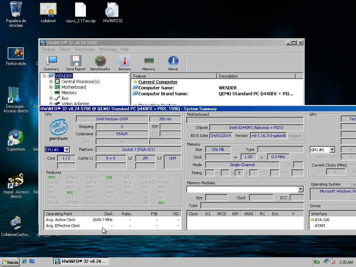The width and height of the screenshot is (356, 267).
Task: Open the About info icon
Action: coord(173,63)
